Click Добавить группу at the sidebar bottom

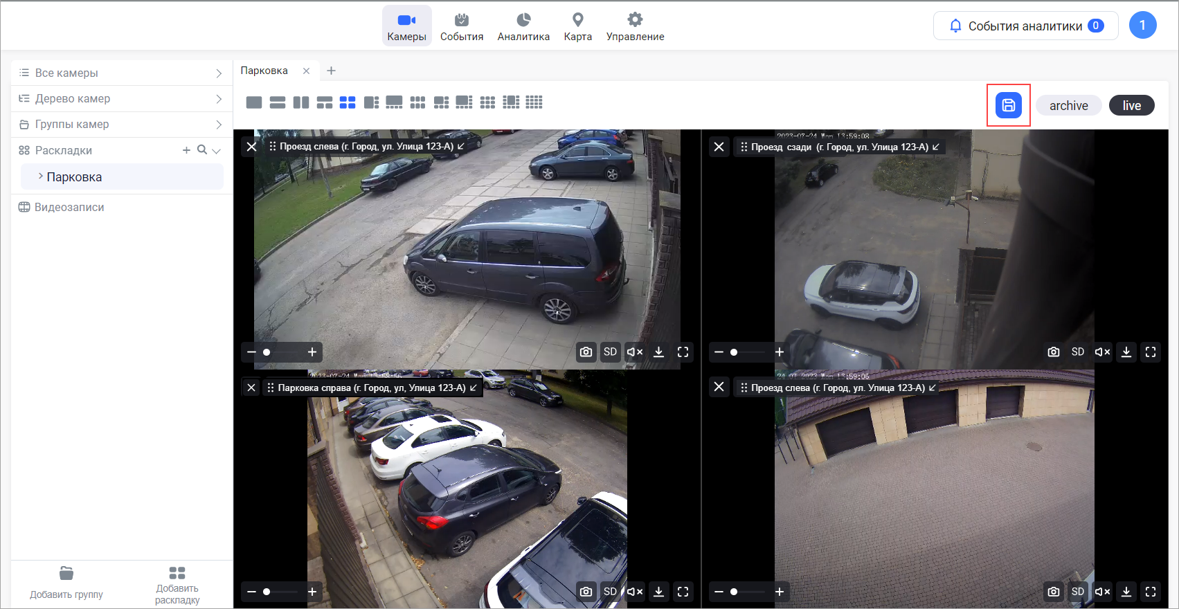coord(66,583)
